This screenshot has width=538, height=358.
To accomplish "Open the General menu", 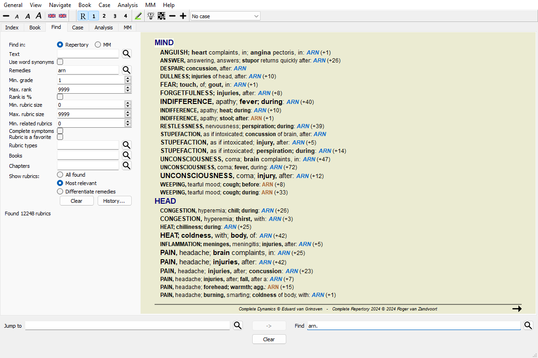I will [x=13, y=5].
